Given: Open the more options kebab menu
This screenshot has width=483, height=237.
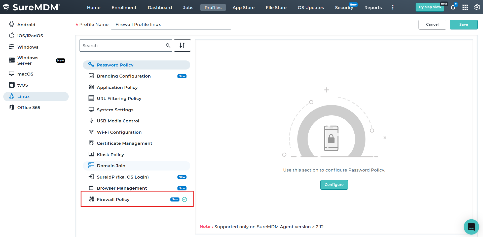Looking at the screenshot, I should 393,7.
